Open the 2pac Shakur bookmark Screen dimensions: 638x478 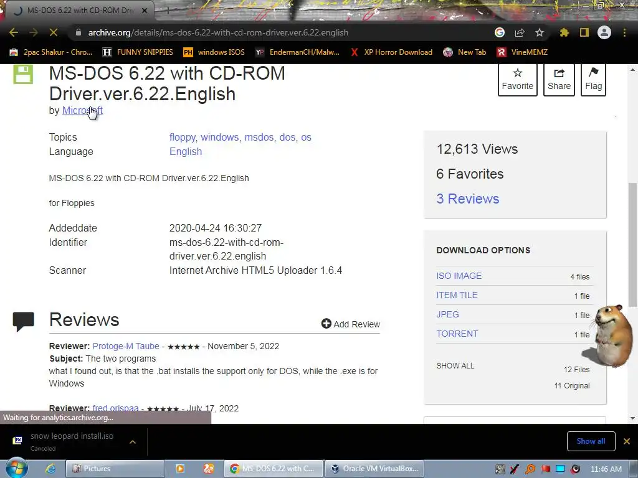[51, 52]
